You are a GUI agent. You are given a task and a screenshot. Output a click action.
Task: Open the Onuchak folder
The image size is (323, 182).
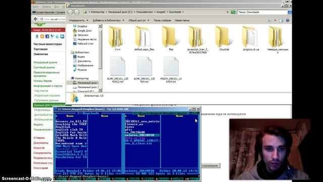click(224, 38)
